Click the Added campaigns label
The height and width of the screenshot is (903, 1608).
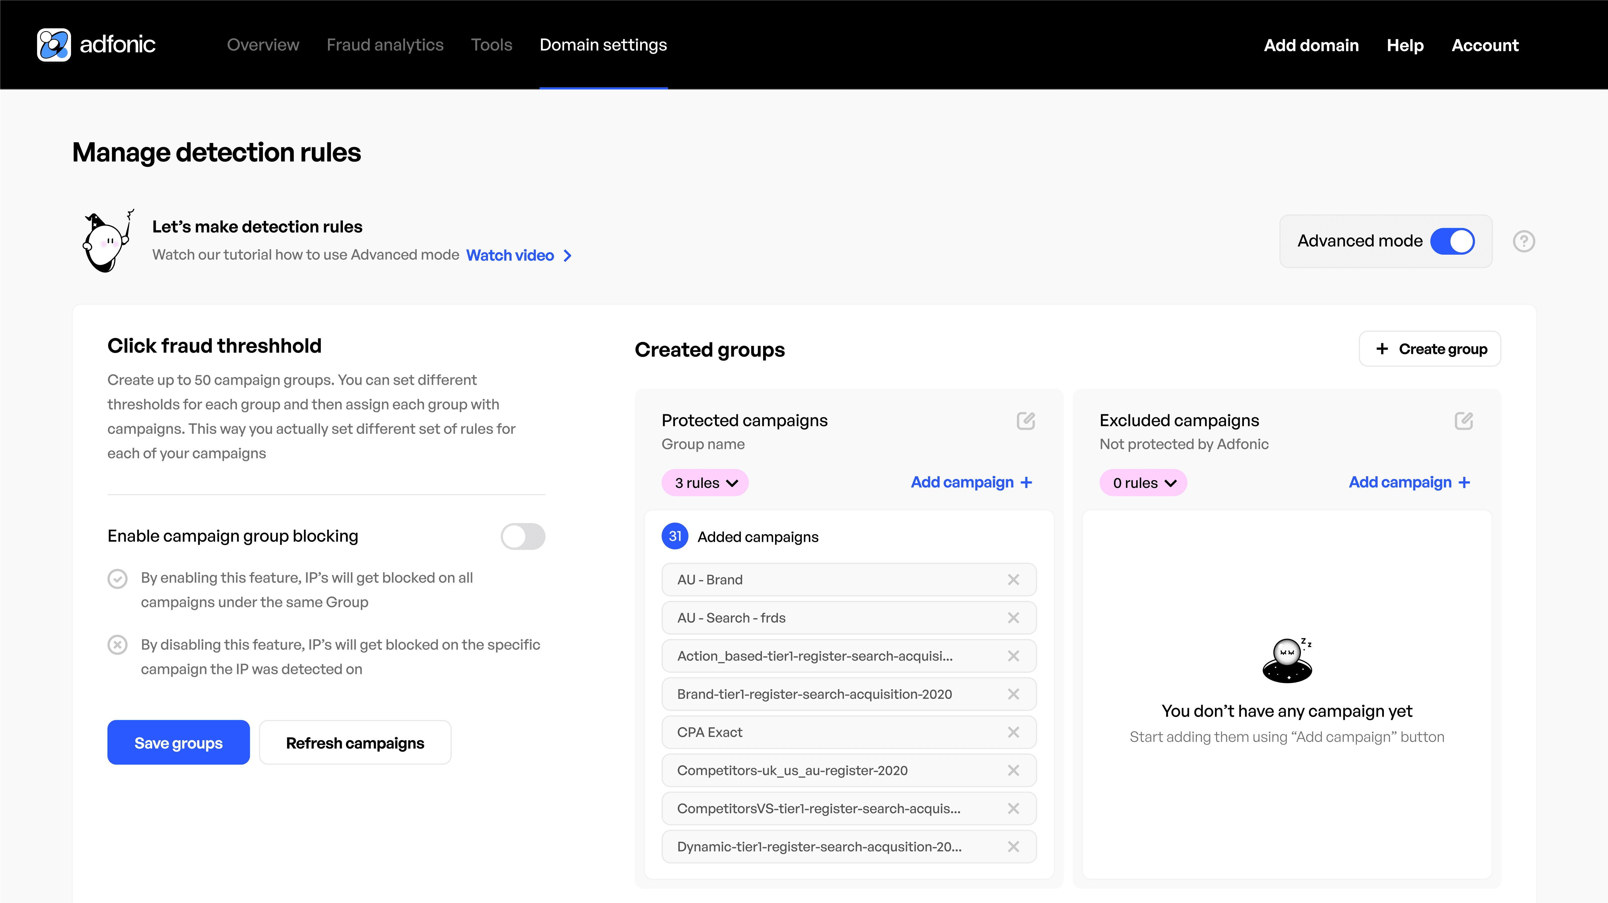point(758,537)
